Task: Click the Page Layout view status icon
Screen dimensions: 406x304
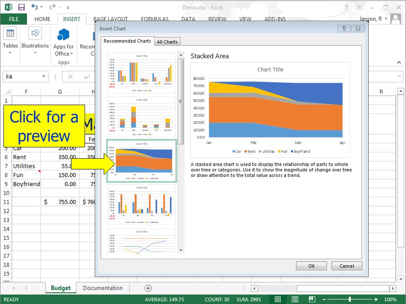Action: click(295, 299)
